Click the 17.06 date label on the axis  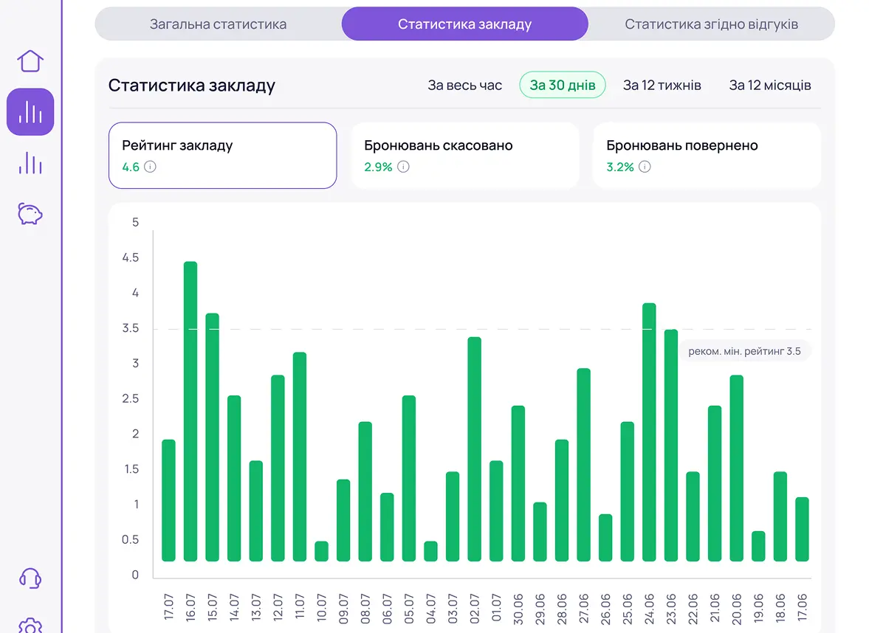[802, 607]
